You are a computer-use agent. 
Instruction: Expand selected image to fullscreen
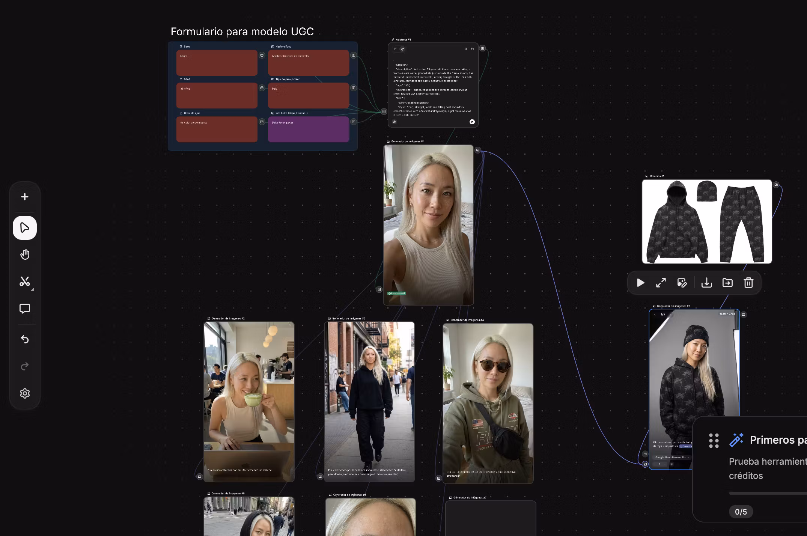click(661, 283)
